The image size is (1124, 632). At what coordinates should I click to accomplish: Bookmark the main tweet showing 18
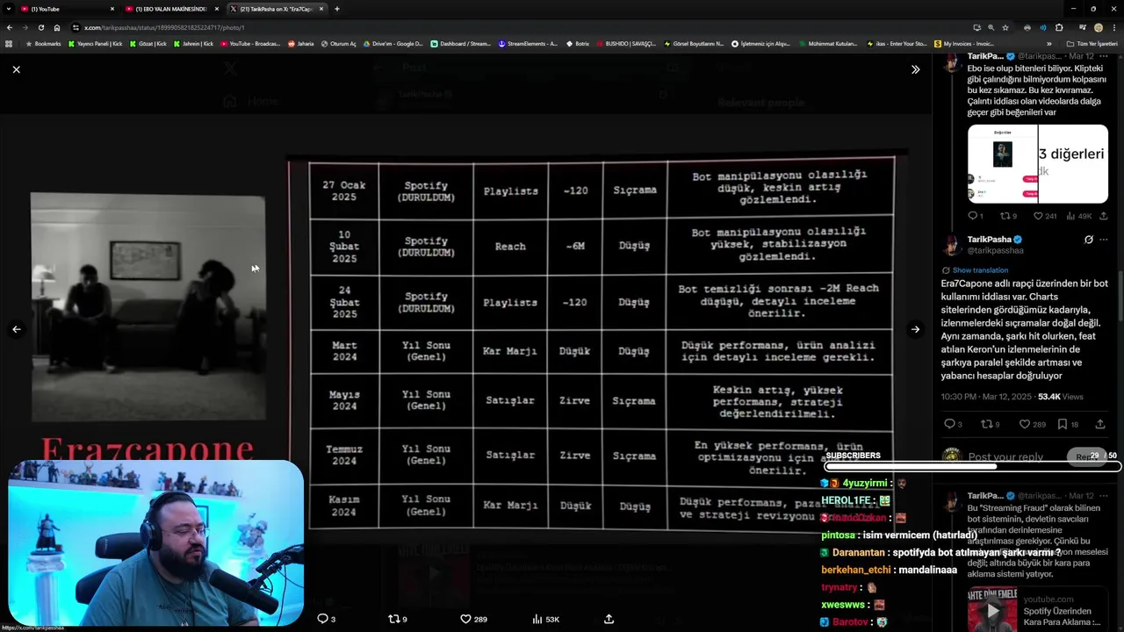[x=1062, y=424]
